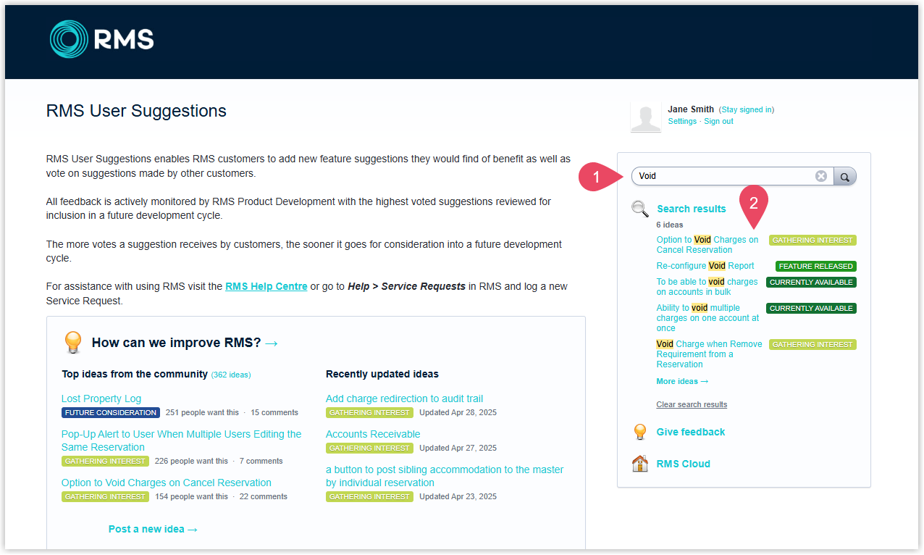Open button to post sibling accommodation idea
Screen dimensions: 924x555
click(445, 476)
